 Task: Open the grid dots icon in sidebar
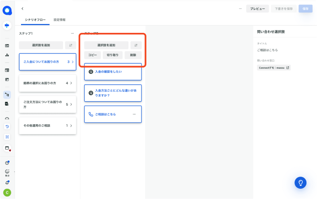[x=7, y=137]
